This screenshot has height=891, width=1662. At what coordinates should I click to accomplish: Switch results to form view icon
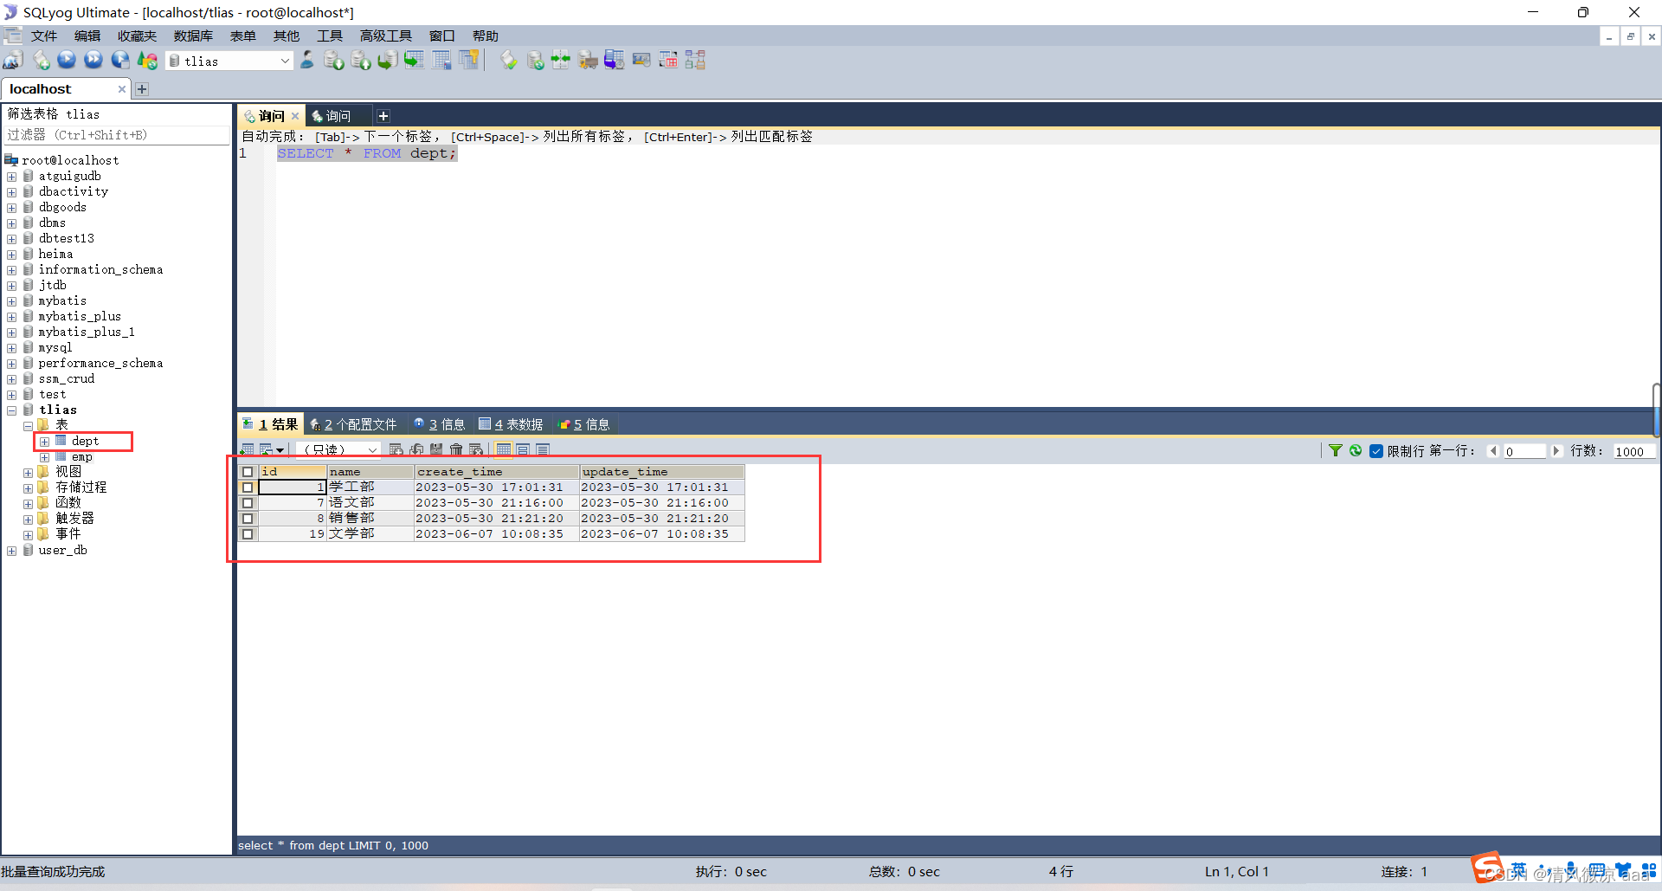click(x=523, y=449)
